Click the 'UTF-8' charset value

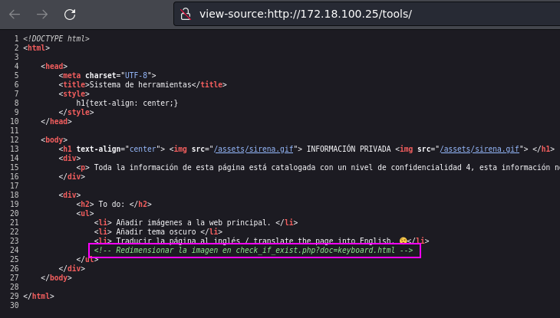[136, 75]
